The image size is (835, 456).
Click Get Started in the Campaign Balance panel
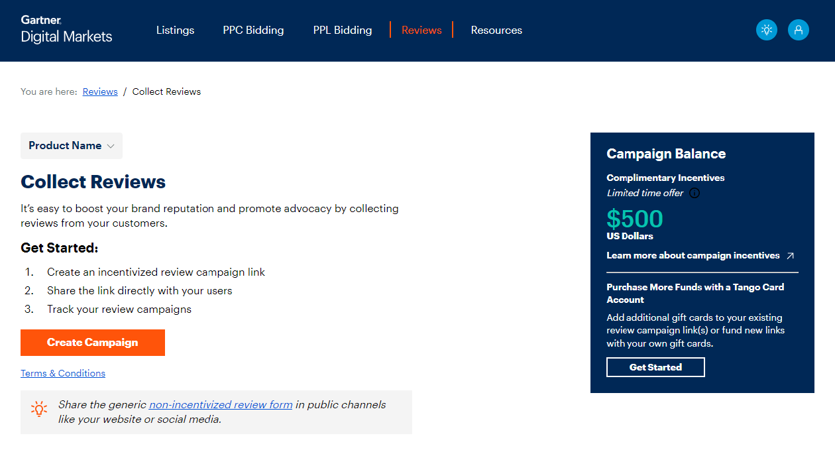655,367
